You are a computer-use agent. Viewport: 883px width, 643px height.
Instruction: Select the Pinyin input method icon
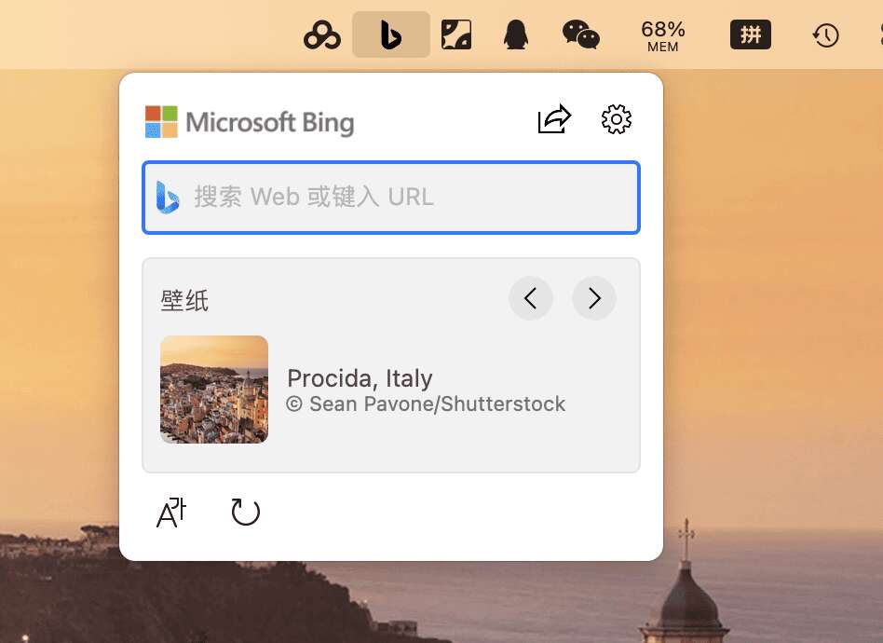(750, 34)
